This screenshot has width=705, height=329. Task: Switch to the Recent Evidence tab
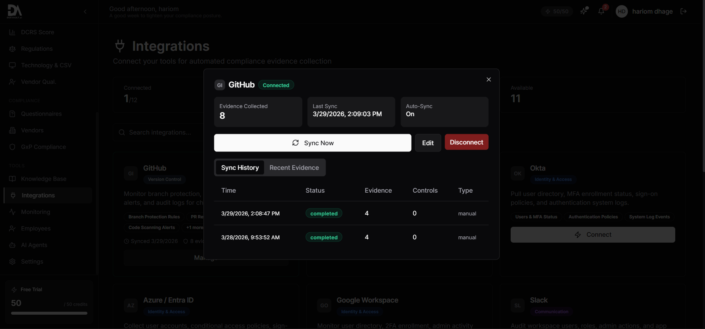294,168
